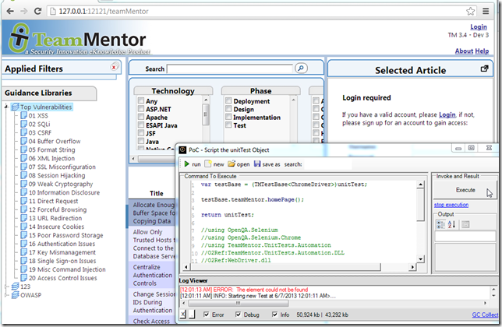Viewport: 502px width, 327px height.
Task: Clear applied filters with the red X icon
Action: (x=115, y=68)
